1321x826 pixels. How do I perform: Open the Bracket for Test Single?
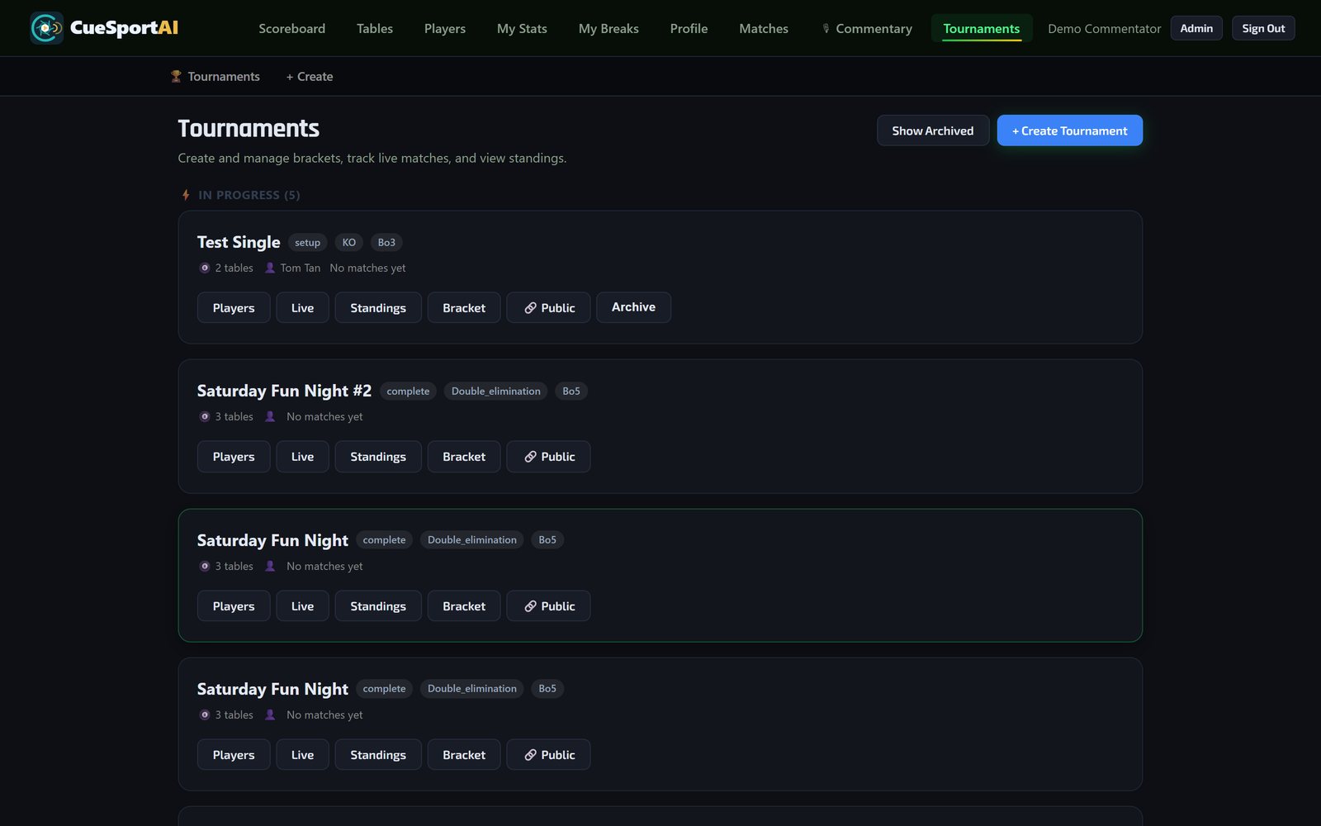(464, 307)
